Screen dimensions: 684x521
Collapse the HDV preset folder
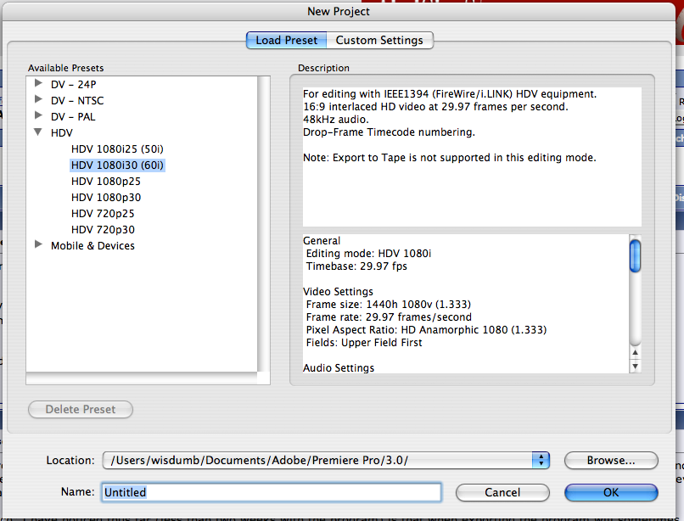pyautogui.click(x=38, y=133)
